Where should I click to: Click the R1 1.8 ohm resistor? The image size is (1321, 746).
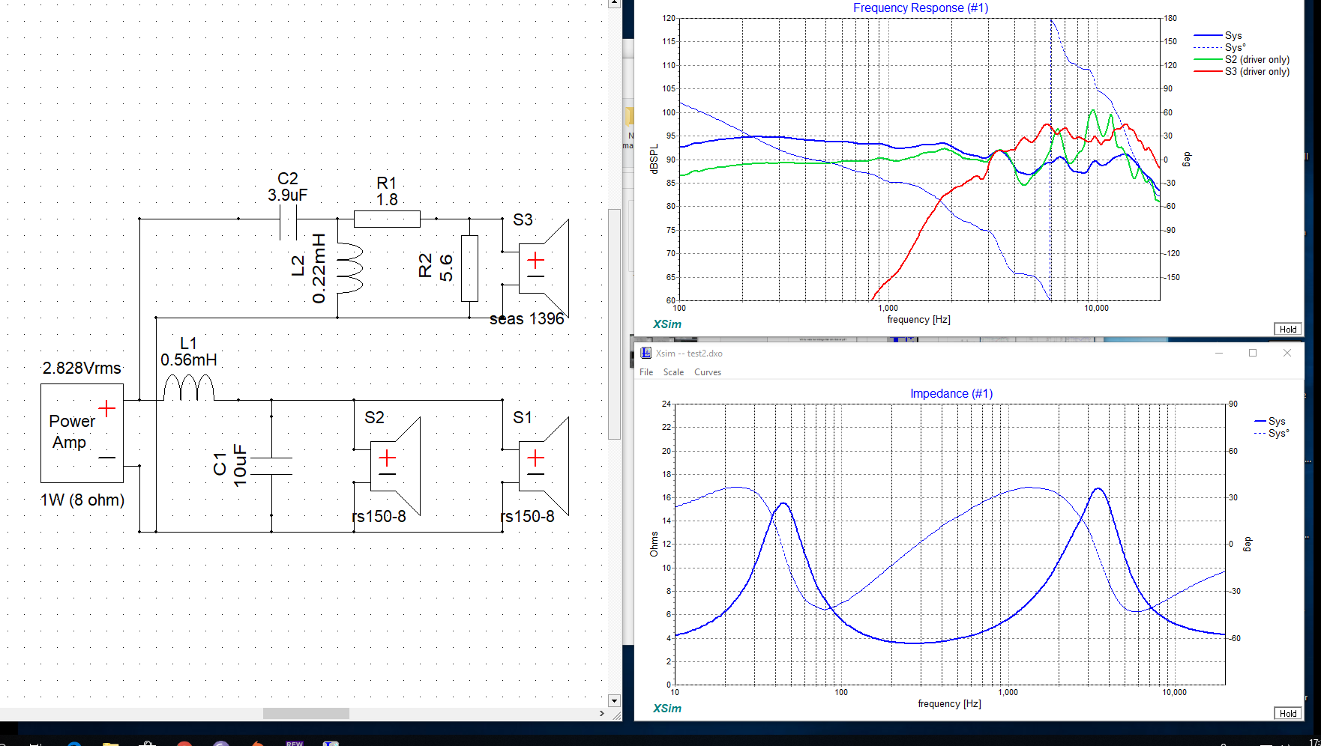coord(387,219)
